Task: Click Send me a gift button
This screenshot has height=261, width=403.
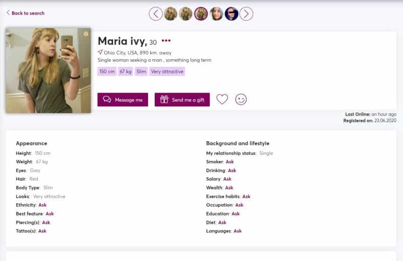Action: [182, 100]
